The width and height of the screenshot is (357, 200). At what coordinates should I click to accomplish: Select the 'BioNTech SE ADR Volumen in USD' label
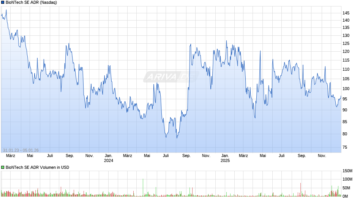point(37,167)
